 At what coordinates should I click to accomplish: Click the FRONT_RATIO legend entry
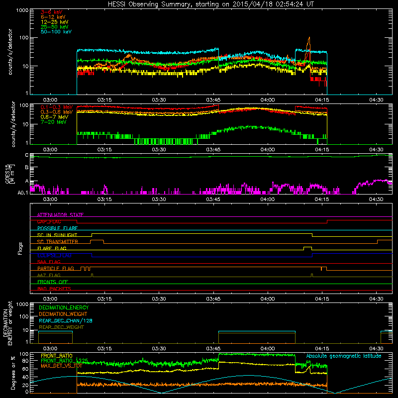57,356
